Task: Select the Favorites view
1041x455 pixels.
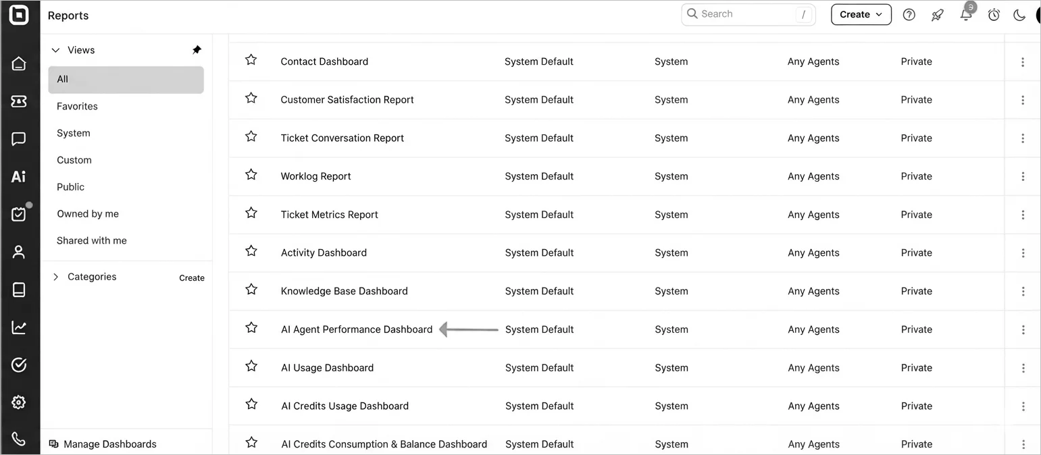Action: coord(77,106)
